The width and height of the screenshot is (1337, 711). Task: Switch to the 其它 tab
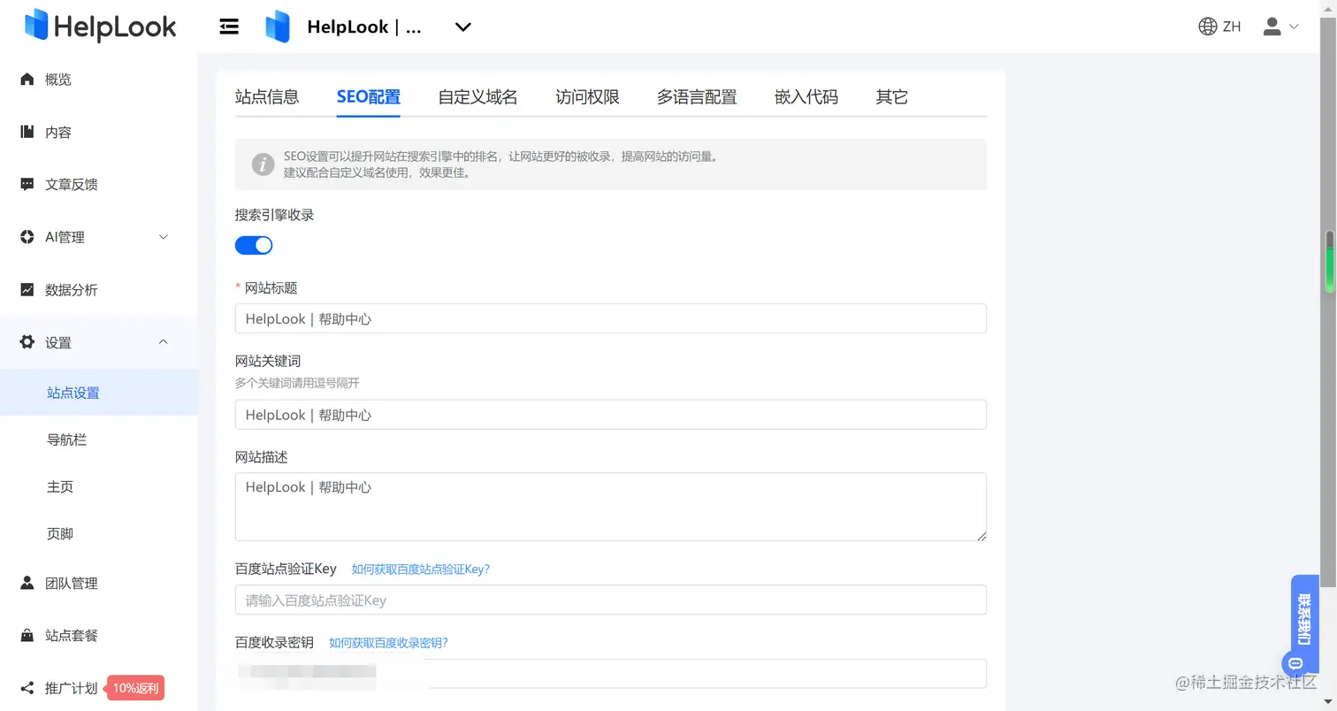point(891,97)
